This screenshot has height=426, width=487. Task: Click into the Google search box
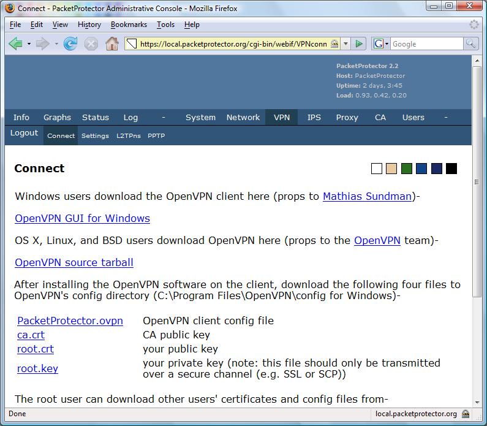[x=427, y=44]
